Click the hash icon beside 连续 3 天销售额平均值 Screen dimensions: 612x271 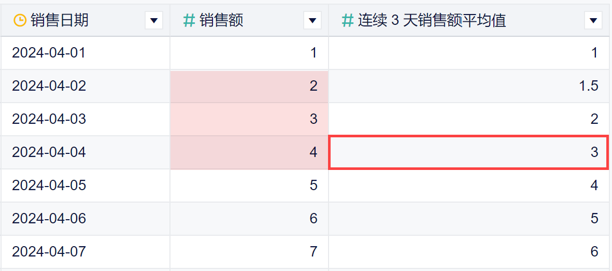tap(348, 20)
